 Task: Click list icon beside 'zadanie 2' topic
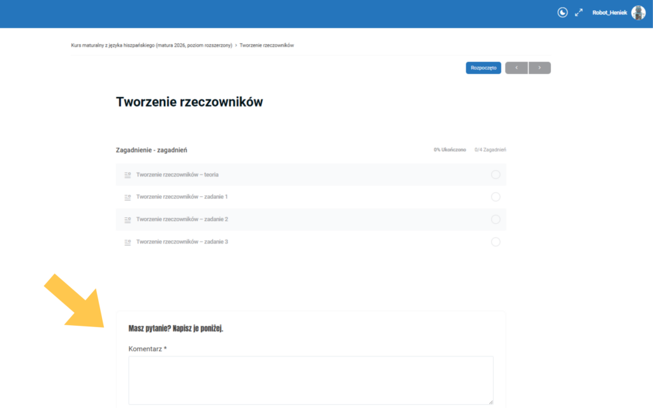(128, 219)
